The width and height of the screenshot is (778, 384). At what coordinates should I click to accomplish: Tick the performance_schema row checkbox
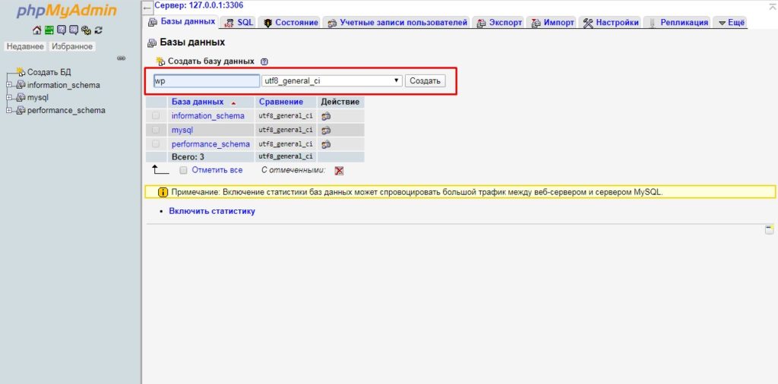pyautogui.click(x=156, y=143)
